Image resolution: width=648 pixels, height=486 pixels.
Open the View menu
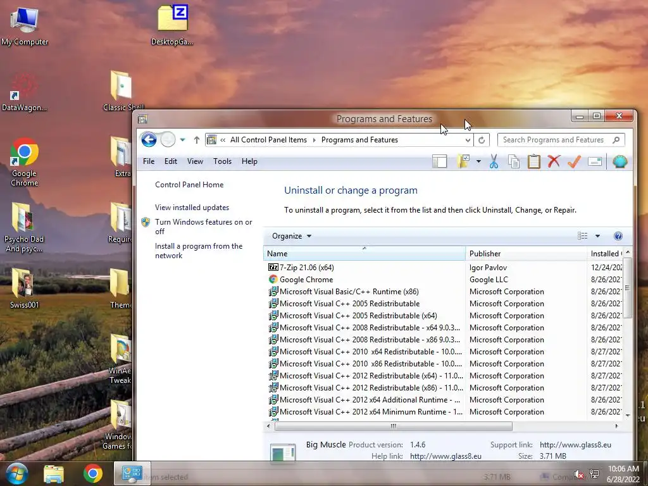click(195, 161)
